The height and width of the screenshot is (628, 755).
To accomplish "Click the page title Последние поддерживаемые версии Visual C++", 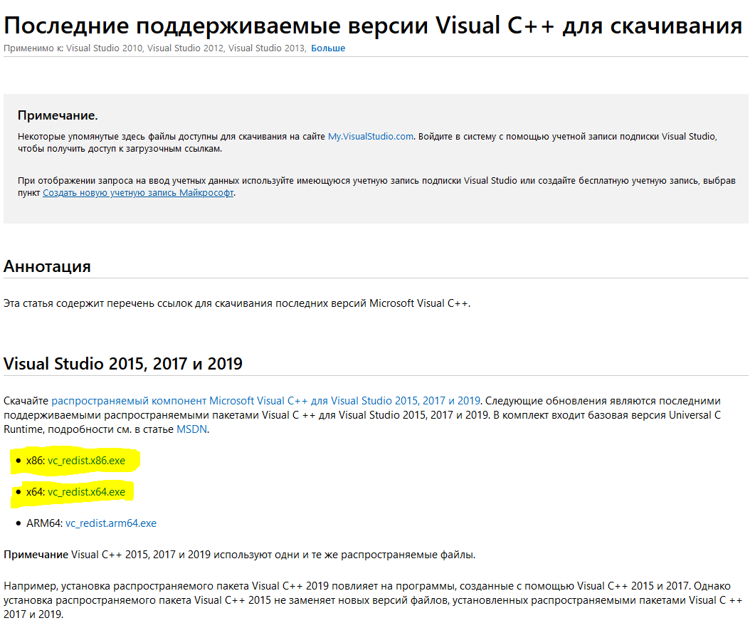I will tap(373, 26).
